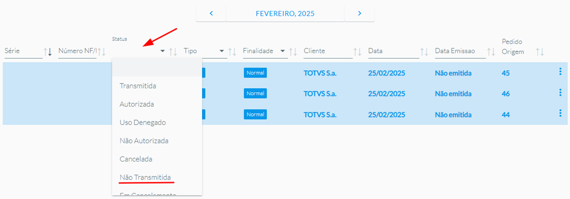Click Não emitida in pedido 45 row

tap(454, 73)
